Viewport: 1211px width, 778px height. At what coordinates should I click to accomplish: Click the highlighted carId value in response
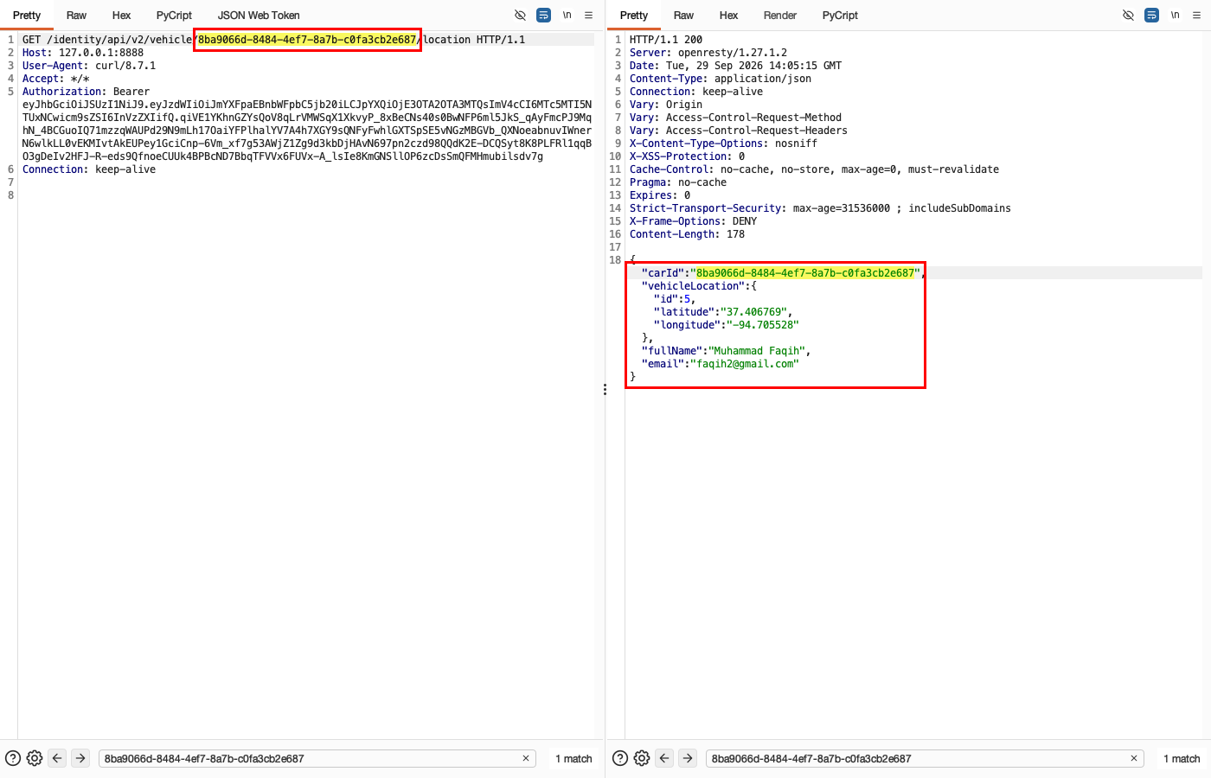[x=805, y=273]
